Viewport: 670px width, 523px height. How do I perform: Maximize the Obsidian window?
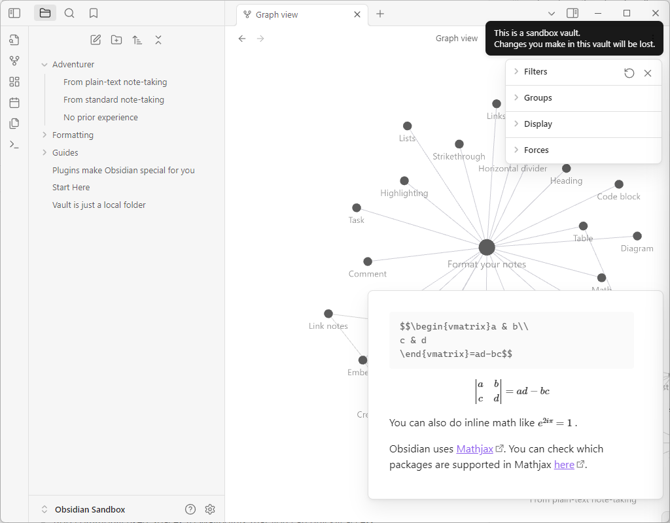point(627,13)
